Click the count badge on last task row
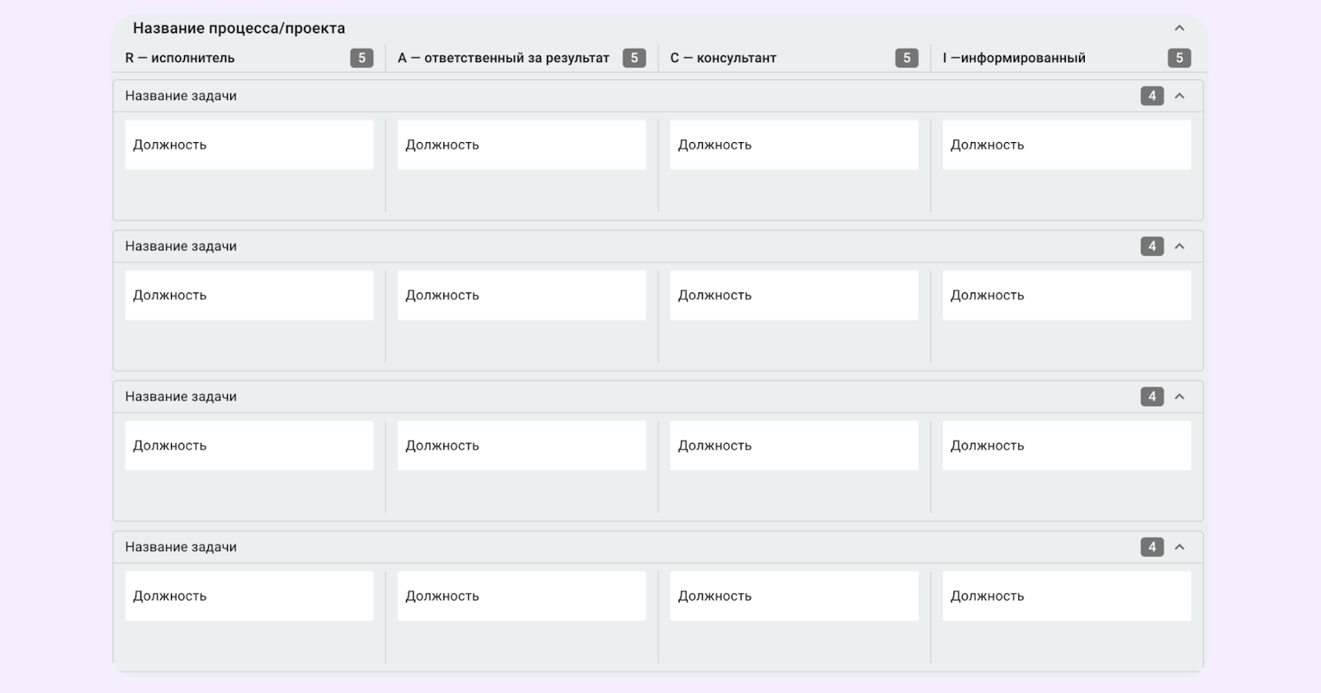Image resolution: width=1321 pixels, height=693 pixels. (1152, 547)
